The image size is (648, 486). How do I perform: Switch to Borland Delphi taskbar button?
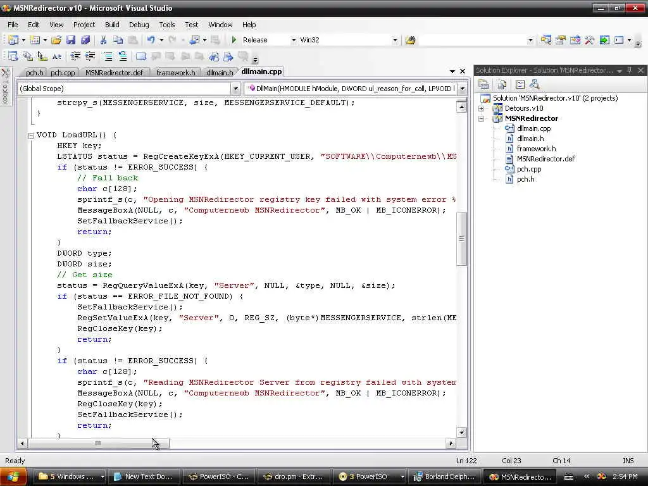tap(445, 477)
